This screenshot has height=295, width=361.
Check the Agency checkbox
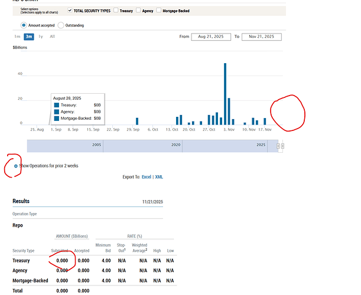click(138, 11)
